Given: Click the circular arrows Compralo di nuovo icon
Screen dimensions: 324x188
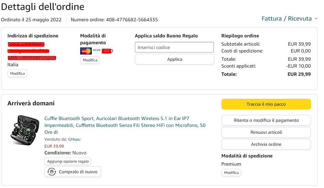Looking at the screenshot, I should pyautogui.click(x=52, y=172).
